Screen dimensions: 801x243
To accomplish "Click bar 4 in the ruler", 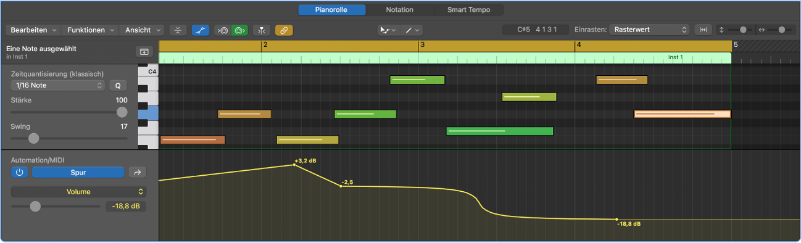I will tap(578, 45).
